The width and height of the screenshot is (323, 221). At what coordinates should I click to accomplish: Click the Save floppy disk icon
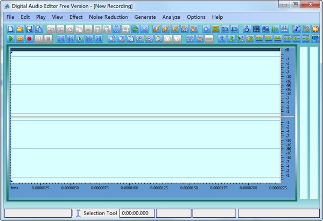click(30, 28)
